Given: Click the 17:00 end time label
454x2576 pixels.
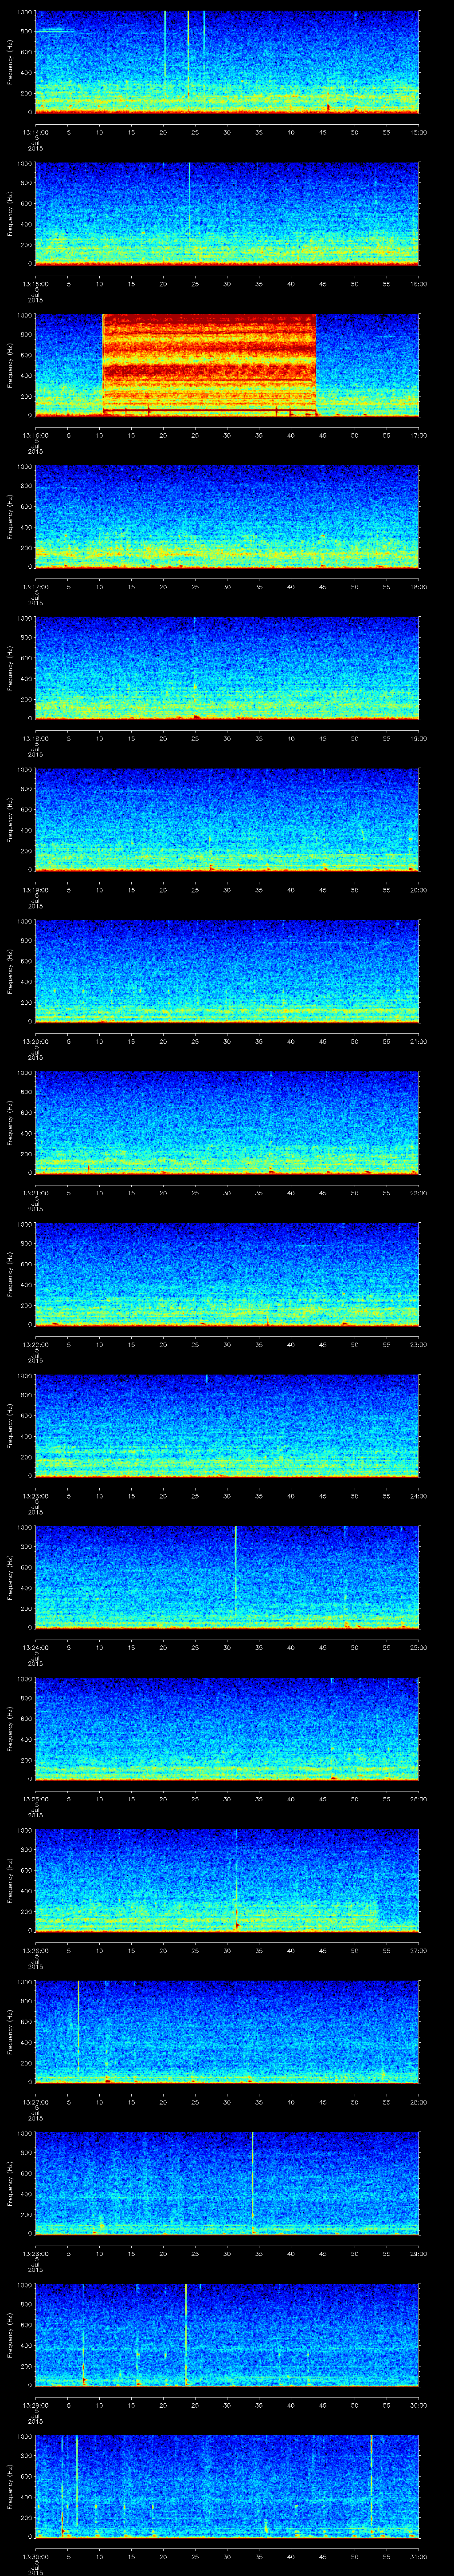Looking at the screenshot, I should click(419, 435).
